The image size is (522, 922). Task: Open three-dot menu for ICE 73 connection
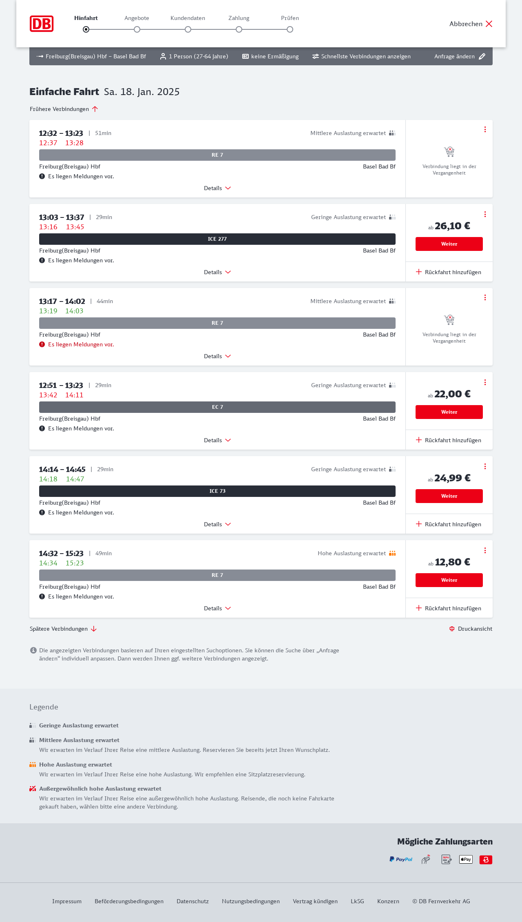click(x=485, y=466)
